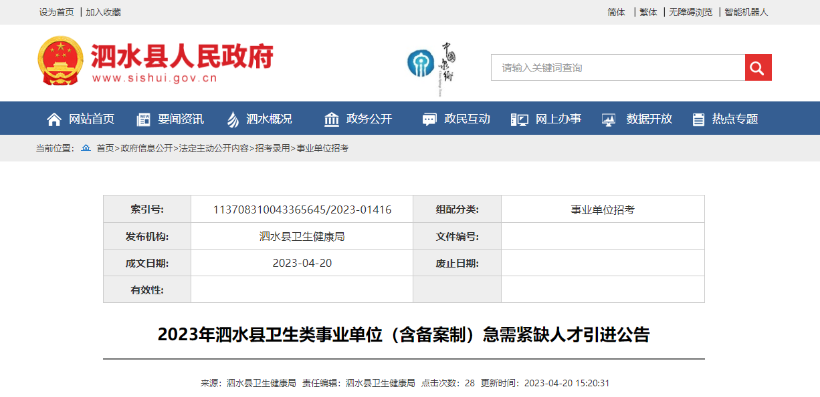Click the house icon for 网站首页
This screenshot has width=820, height=397.
point(54,119)
